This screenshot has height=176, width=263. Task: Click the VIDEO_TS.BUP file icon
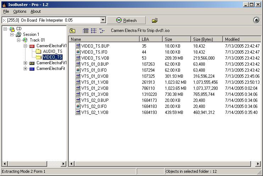point(78,46)
